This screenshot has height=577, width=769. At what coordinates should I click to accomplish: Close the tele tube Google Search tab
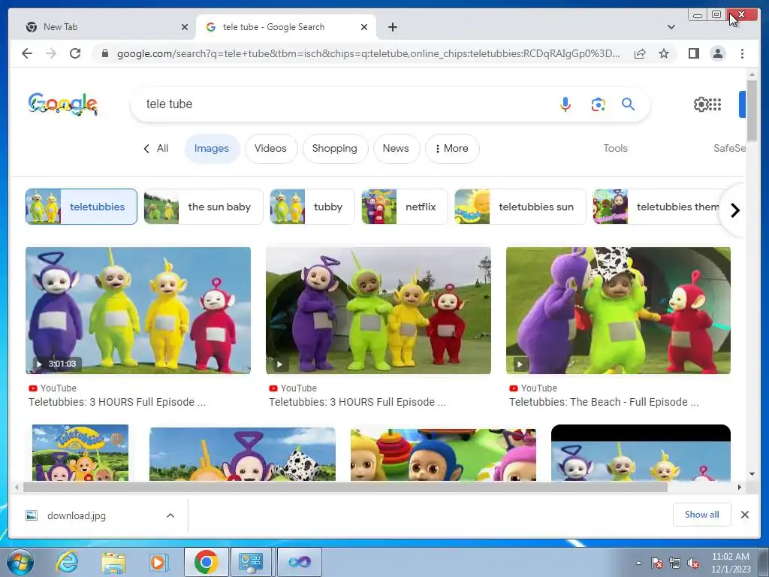(364, 27)
